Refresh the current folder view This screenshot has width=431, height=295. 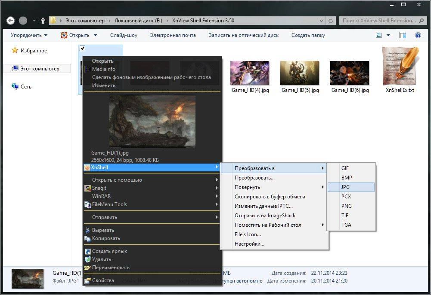pyautogui.click(x=331, y=21)
